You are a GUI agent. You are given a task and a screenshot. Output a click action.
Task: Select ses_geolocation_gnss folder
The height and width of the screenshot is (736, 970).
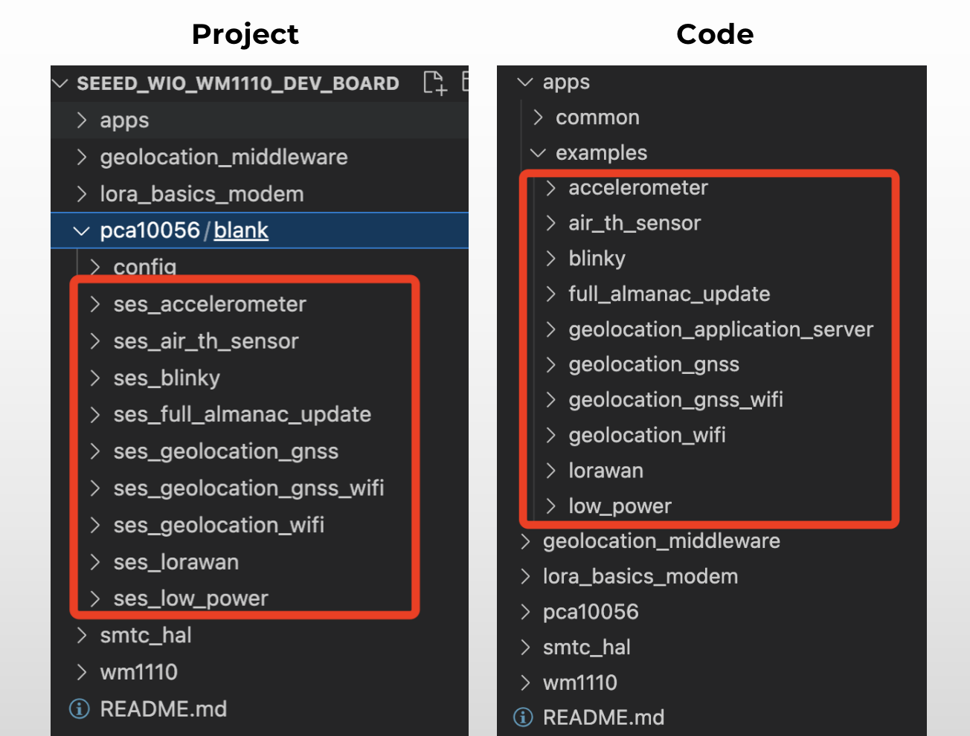coord(226,451)
